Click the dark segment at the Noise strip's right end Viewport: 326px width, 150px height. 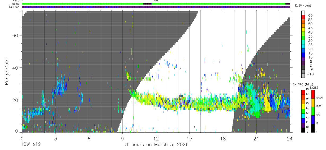[288, 4]
